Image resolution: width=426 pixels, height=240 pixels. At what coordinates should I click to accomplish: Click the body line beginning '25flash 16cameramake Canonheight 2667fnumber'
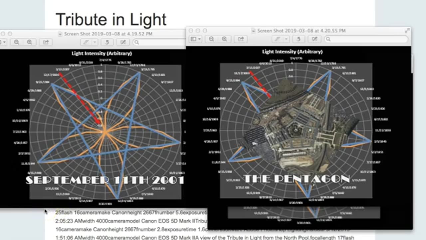[131, 212]
